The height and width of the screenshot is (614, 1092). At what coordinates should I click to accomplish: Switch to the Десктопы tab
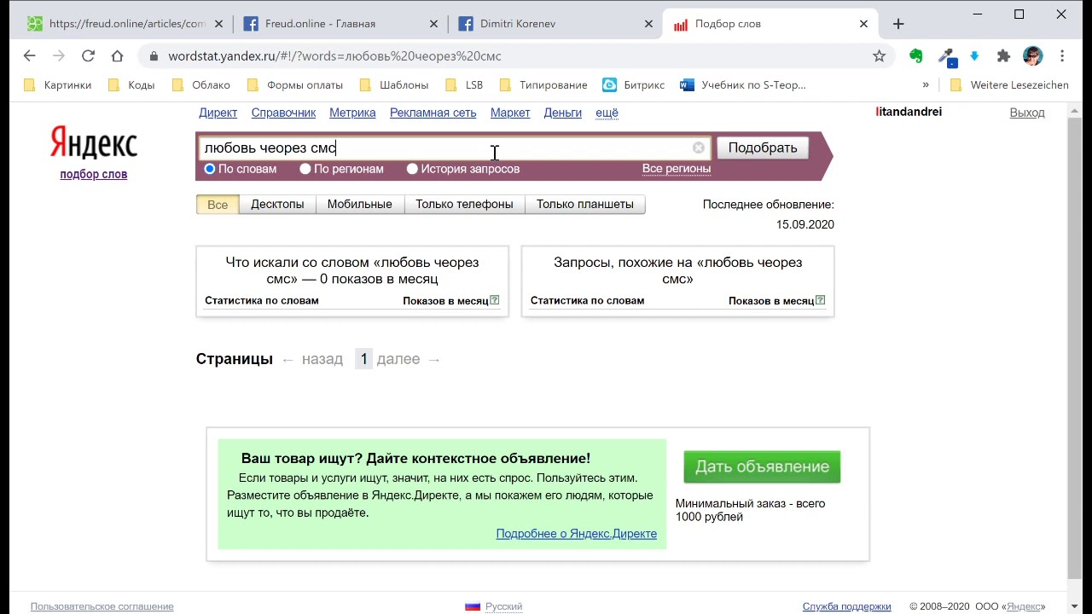click(277, 205)
